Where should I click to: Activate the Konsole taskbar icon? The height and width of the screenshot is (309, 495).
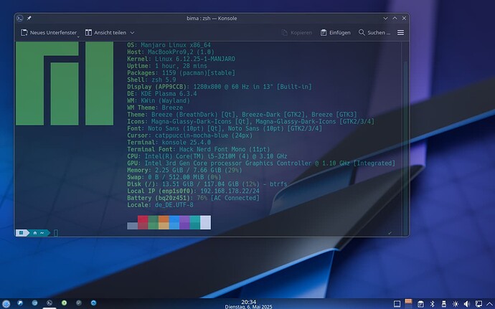coord(49,303)
